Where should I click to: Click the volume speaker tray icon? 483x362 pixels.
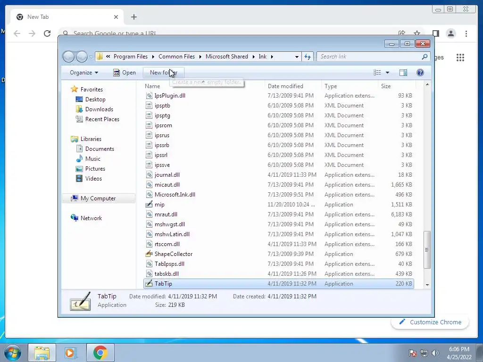pos(435,353)
